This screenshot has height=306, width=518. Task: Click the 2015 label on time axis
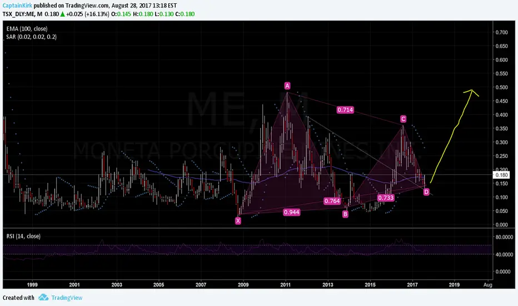tap(370, 284)
